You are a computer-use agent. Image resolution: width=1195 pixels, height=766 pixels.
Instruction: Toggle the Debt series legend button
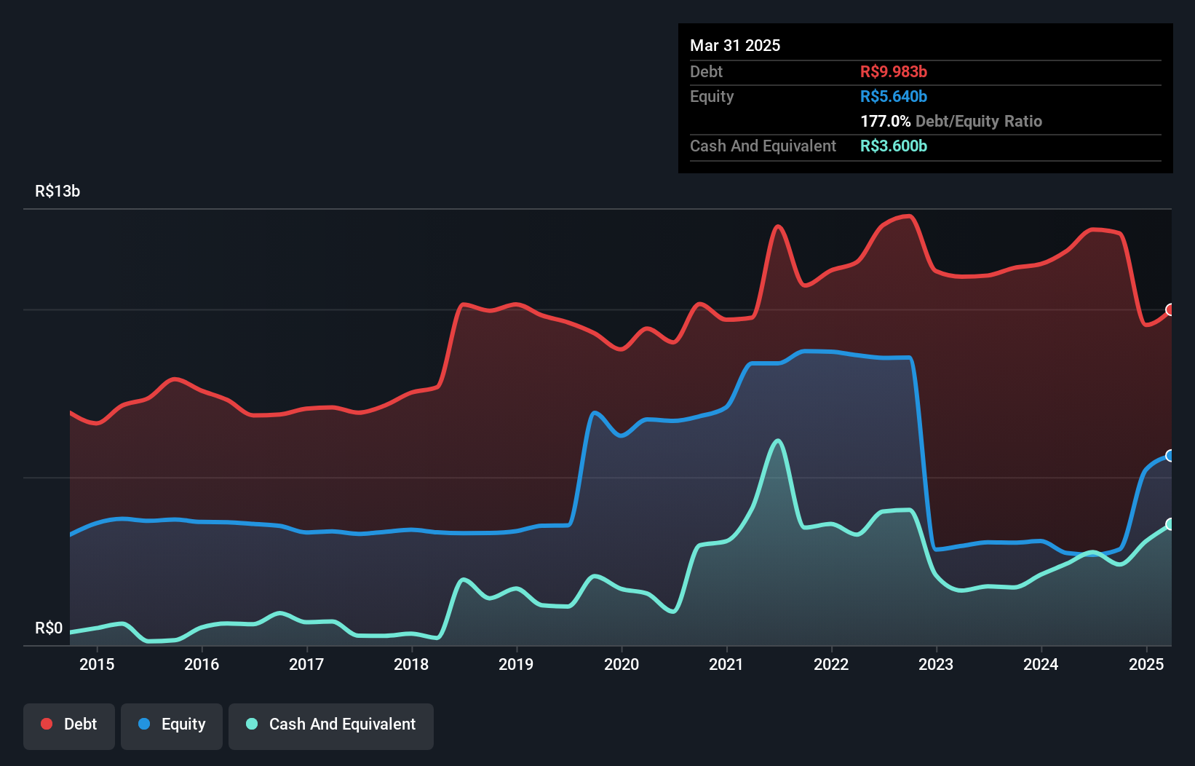(x=69, y=726)
